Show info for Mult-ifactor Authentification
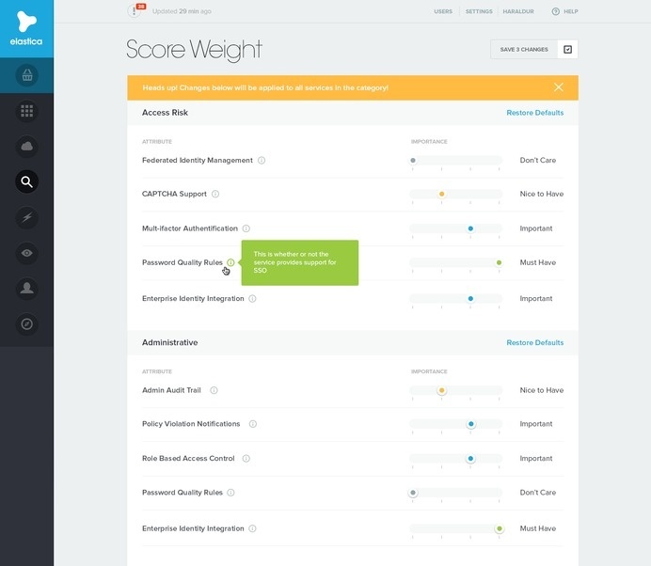The image size is (651, 566). 246,228
